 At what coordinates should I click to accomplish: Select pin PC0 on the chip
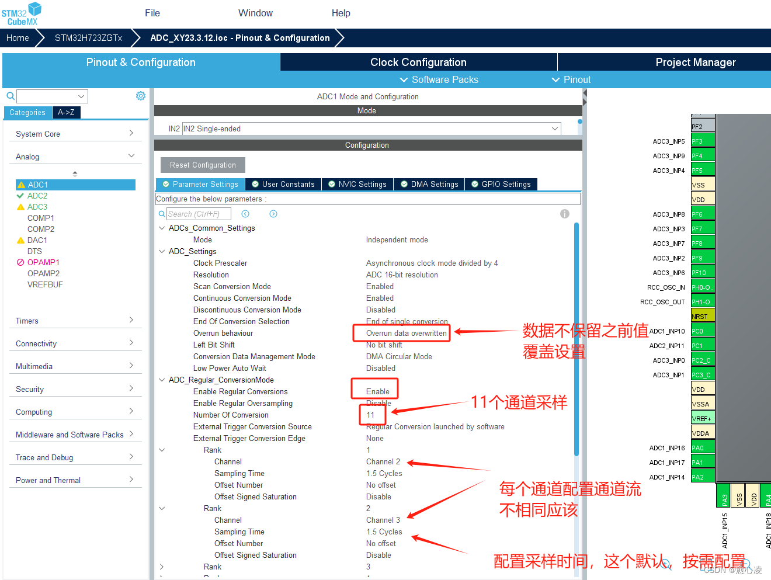click(703, 331)
